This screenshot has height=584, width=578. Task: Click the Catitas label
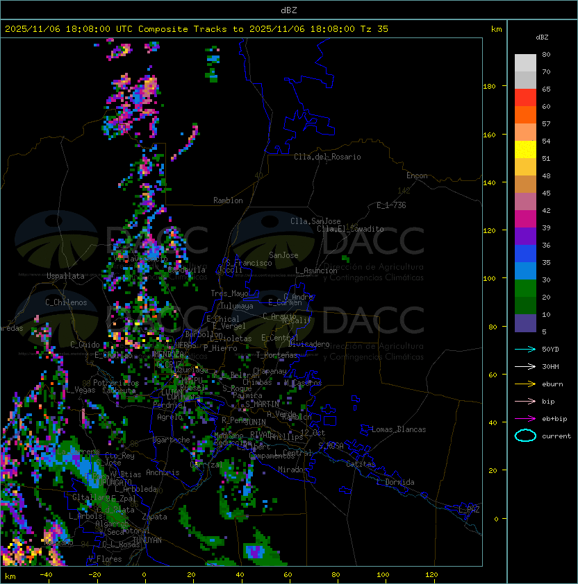coord(361,464)
